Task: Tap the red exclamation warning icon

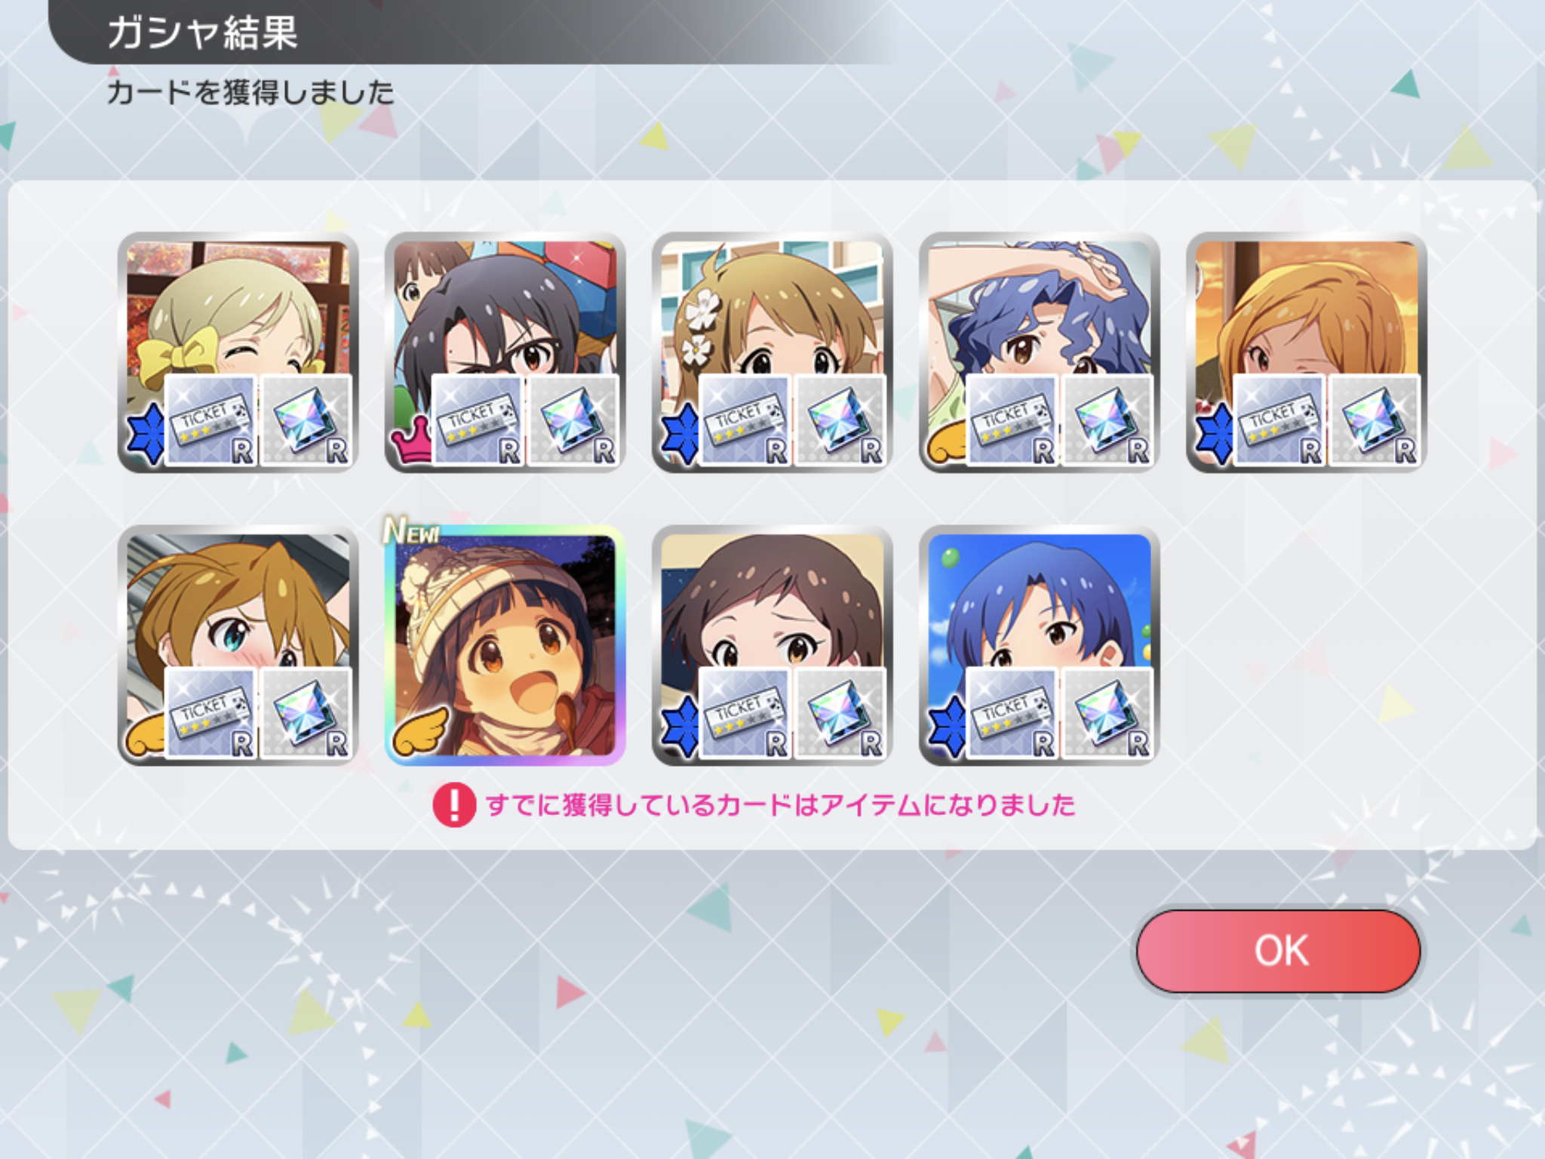Action: click(454, 805)
